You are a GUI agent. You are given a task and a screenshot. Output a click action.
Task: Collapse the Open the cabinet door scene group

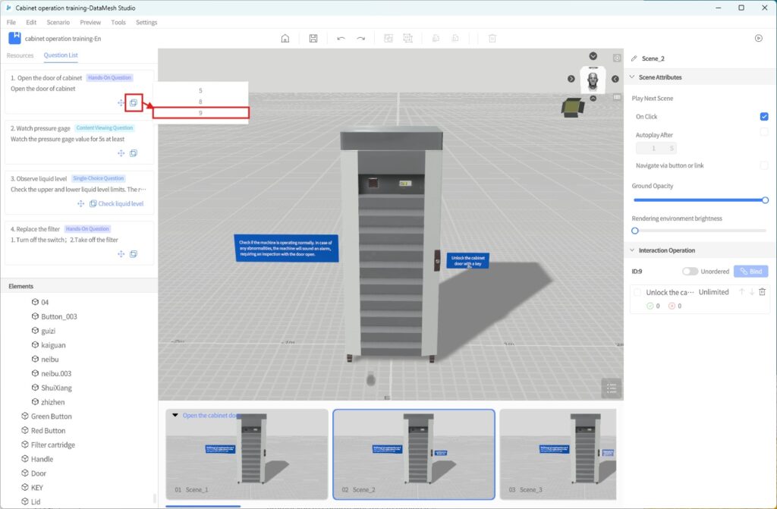click(175, 415)
